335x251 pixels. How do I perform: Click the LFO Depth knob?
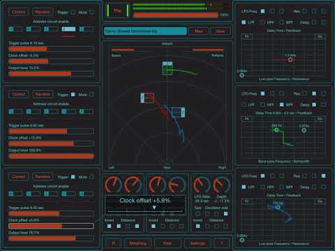point(221,185)
